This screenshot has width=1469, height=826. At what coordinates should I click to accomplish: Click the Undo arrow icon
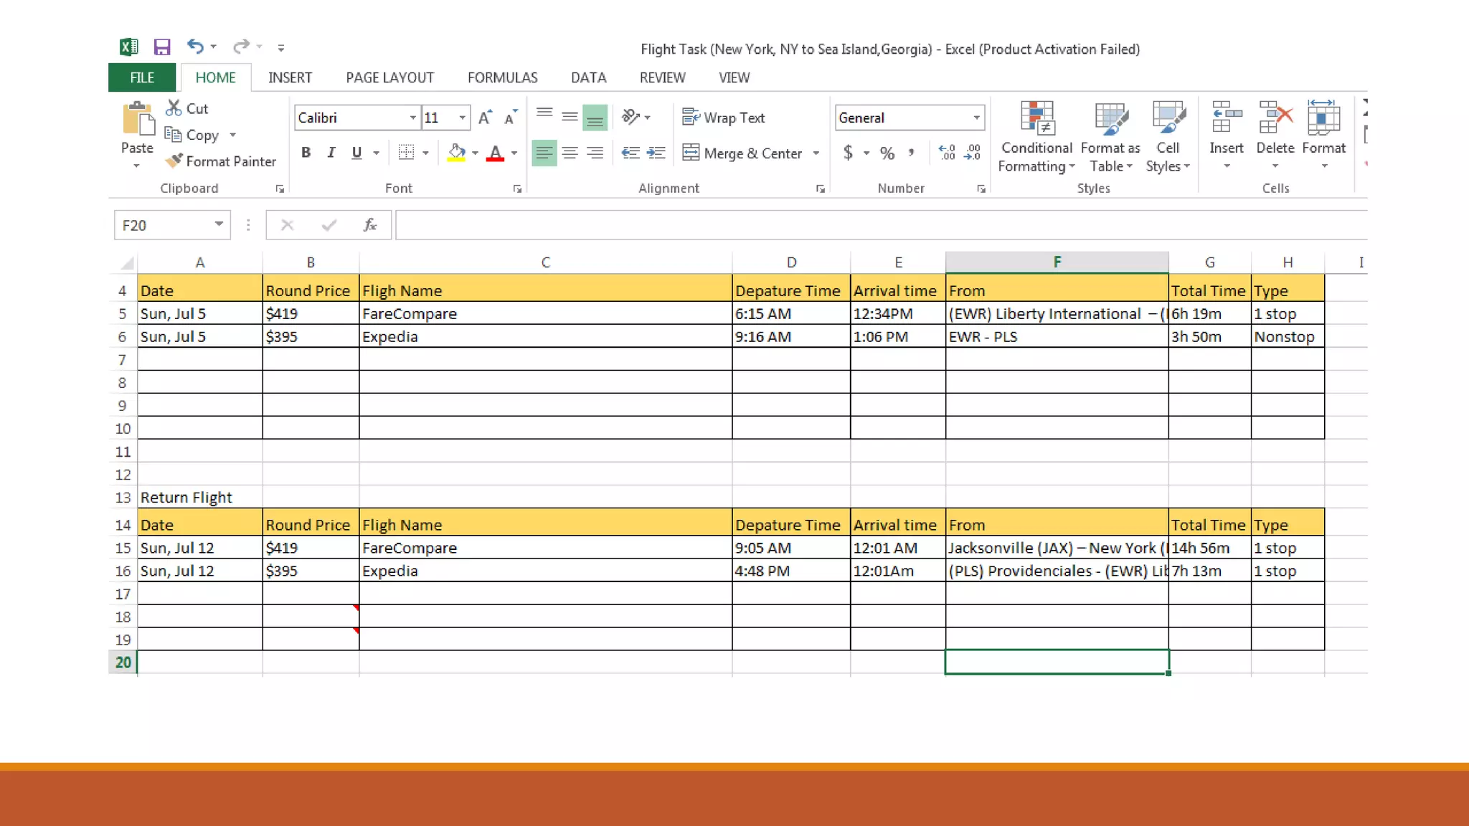(194, 47)
